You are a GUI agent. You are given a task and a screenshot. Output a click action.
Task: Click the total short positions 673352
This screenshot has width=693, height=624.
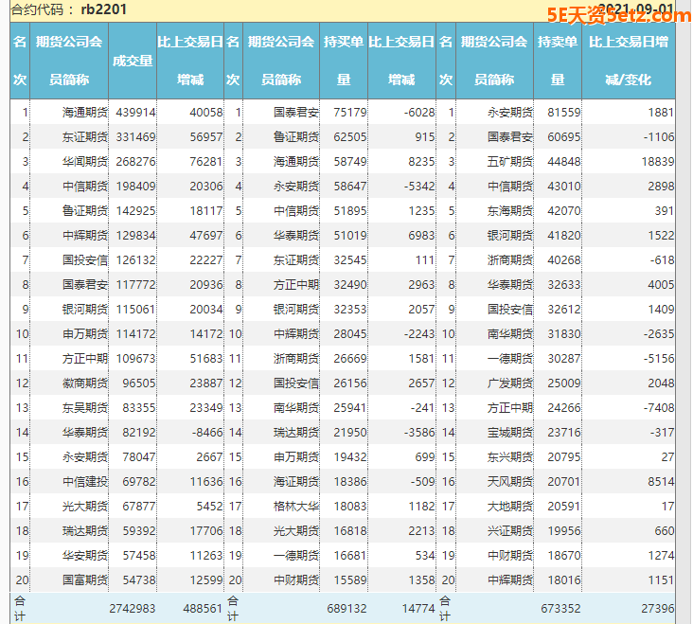(x=560, y=609)
